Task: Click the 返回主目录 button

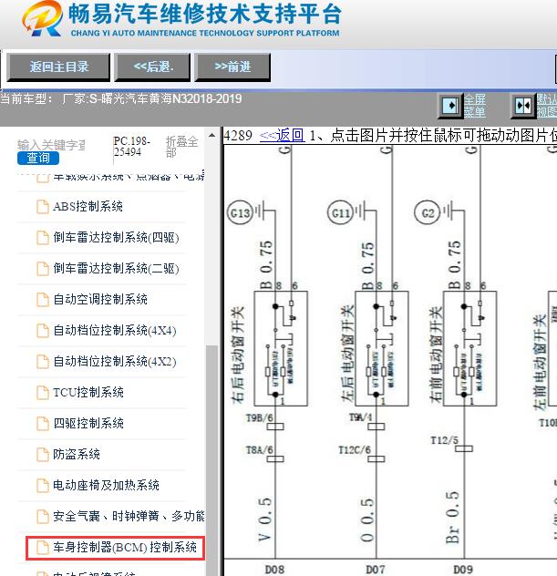Action: point(58,67)
